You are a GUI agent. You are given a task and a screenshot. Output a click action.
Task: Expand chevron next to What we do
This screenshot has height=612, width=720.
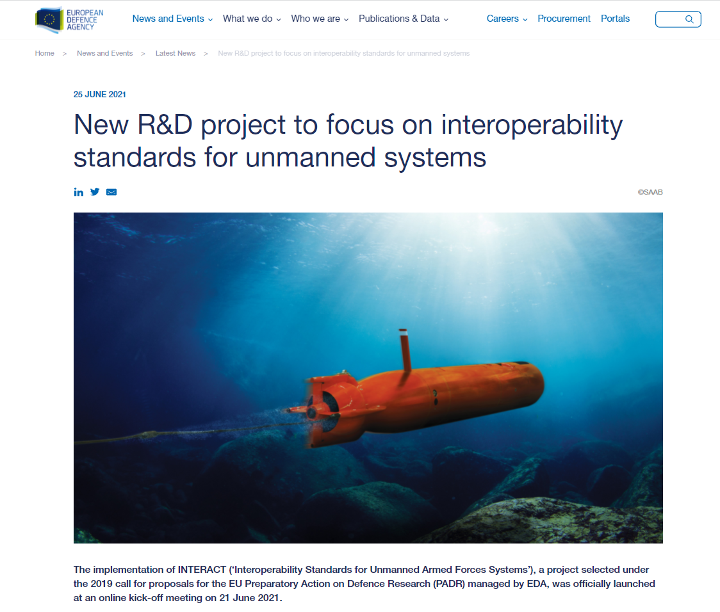pyautogui.click(x=278, y=20)
